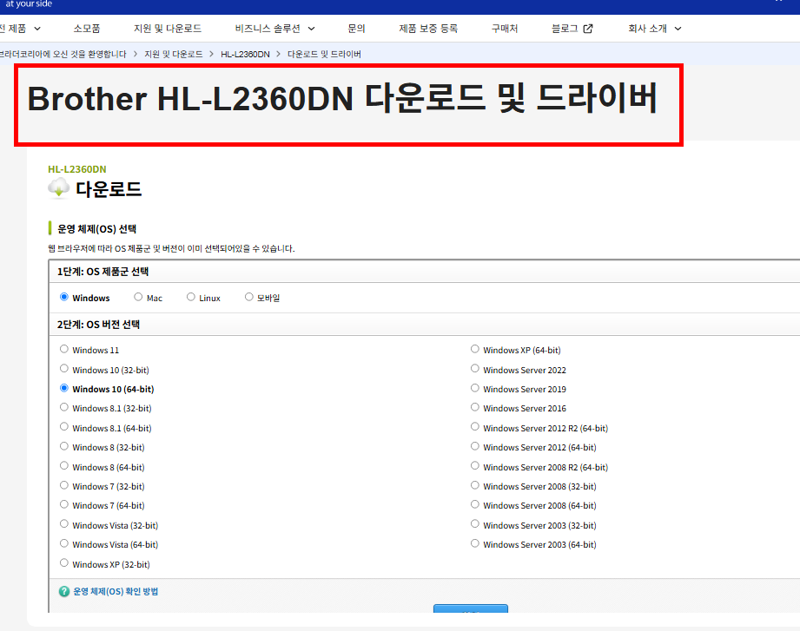This screenshot has width=800, height=631.
Task: Click the green HL-L2360DN model label
Action: pos(77,168)
